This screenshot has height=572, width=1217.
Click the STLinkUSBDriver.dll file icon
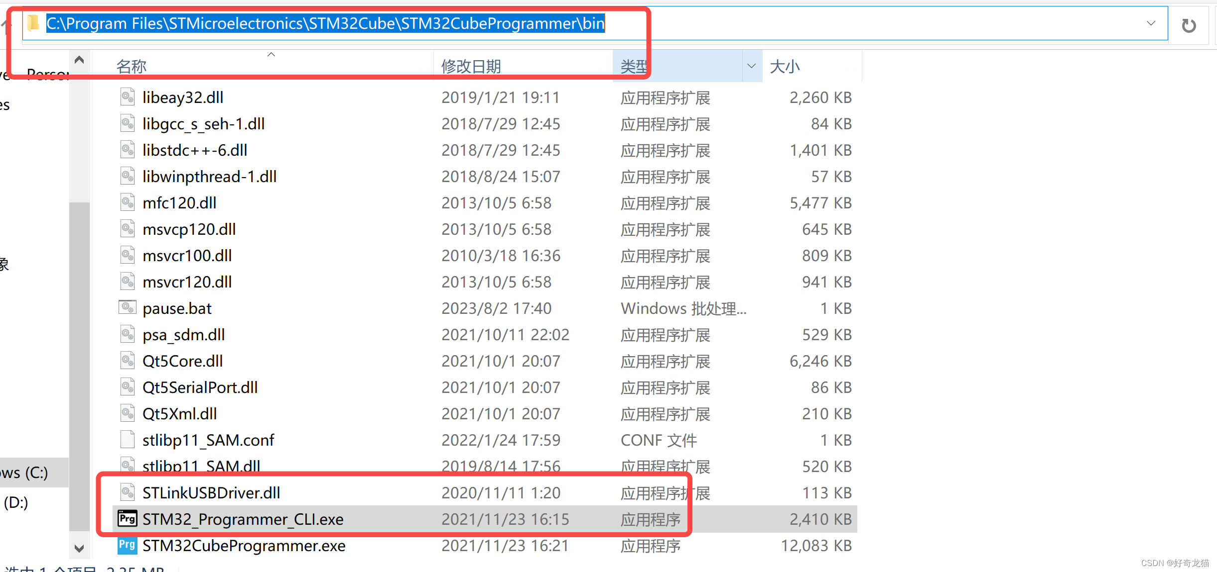(128, 492)
